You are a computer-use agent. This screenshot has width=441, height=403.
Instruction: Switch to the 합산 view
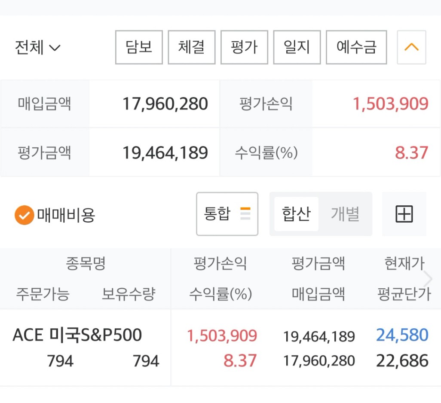tap(296, 214)
